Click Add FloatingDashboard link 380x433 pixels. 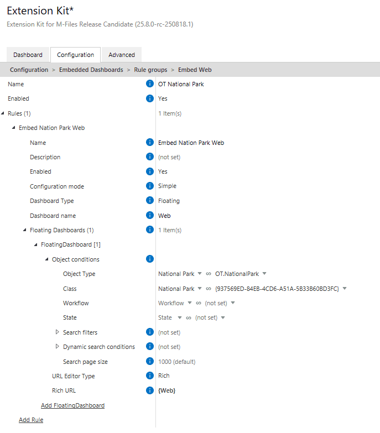[x=72, y=405]
